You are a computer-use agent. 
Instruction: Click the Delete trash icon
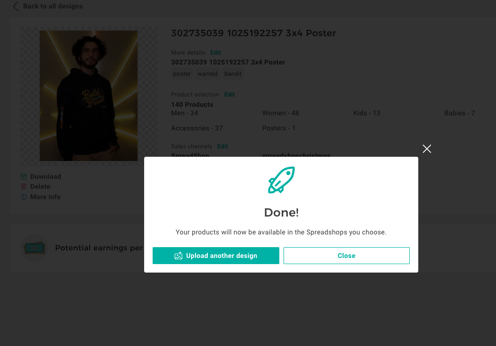pos(24,186)
